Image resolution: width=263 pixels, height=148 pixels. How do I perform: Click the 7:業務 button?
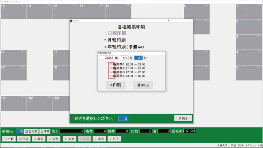click(99, 139)
